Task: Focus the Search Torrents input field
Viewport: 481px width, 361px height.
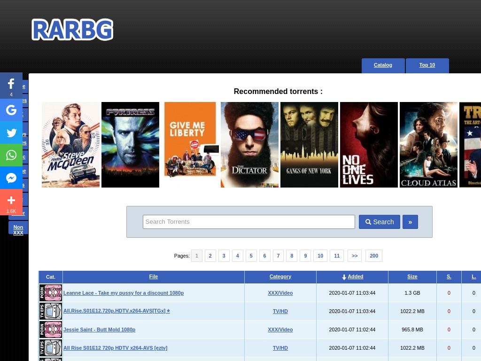Action: coord(249,222)
